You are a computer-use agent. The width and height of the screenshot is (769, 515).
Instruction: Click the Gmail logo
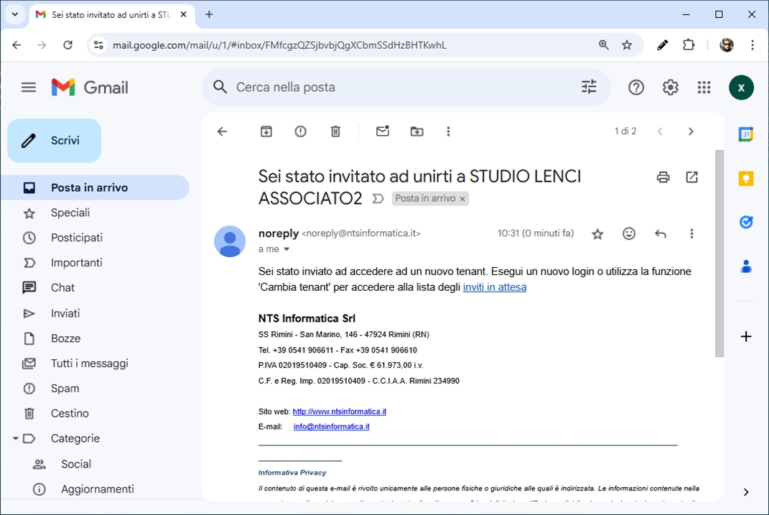[90, 88]
